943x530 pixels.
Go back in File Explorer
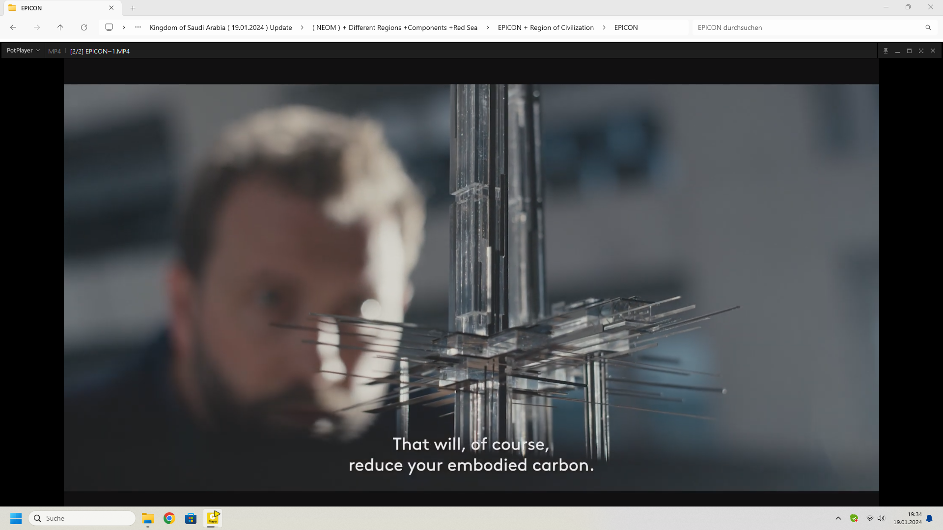tap(13, 27)
